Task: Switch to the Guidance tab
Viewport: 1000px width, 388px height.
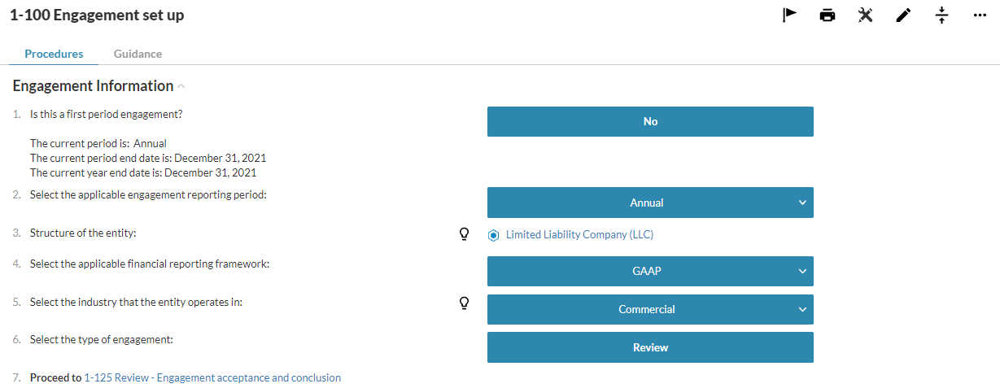Action: tap(138, 54)
